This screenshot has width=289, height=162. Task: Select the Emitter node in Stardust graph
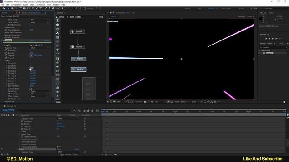point(78,32)
